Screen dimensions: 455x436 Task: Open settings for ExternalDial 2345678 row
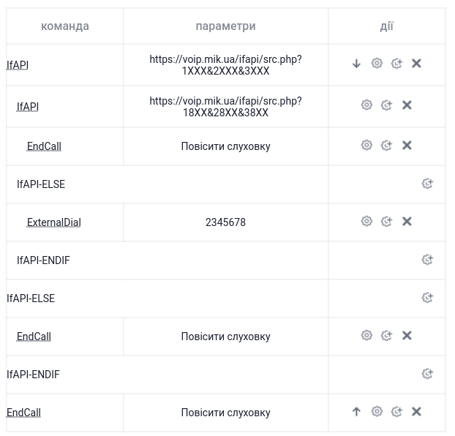pos(366,222)
